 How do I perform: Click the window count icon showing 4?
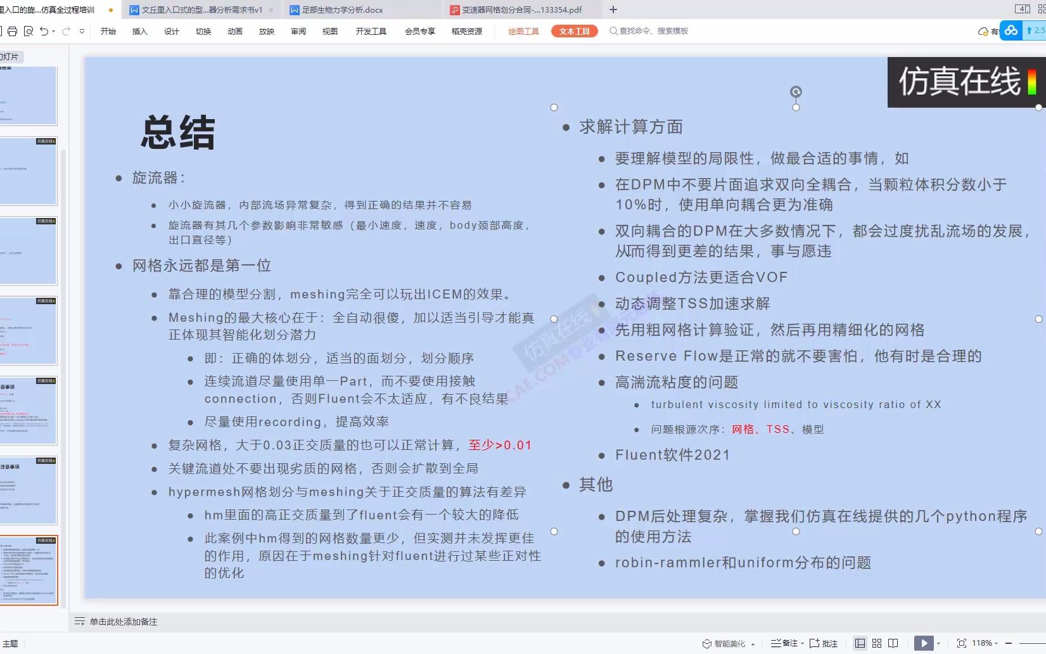coord(1023,9)
